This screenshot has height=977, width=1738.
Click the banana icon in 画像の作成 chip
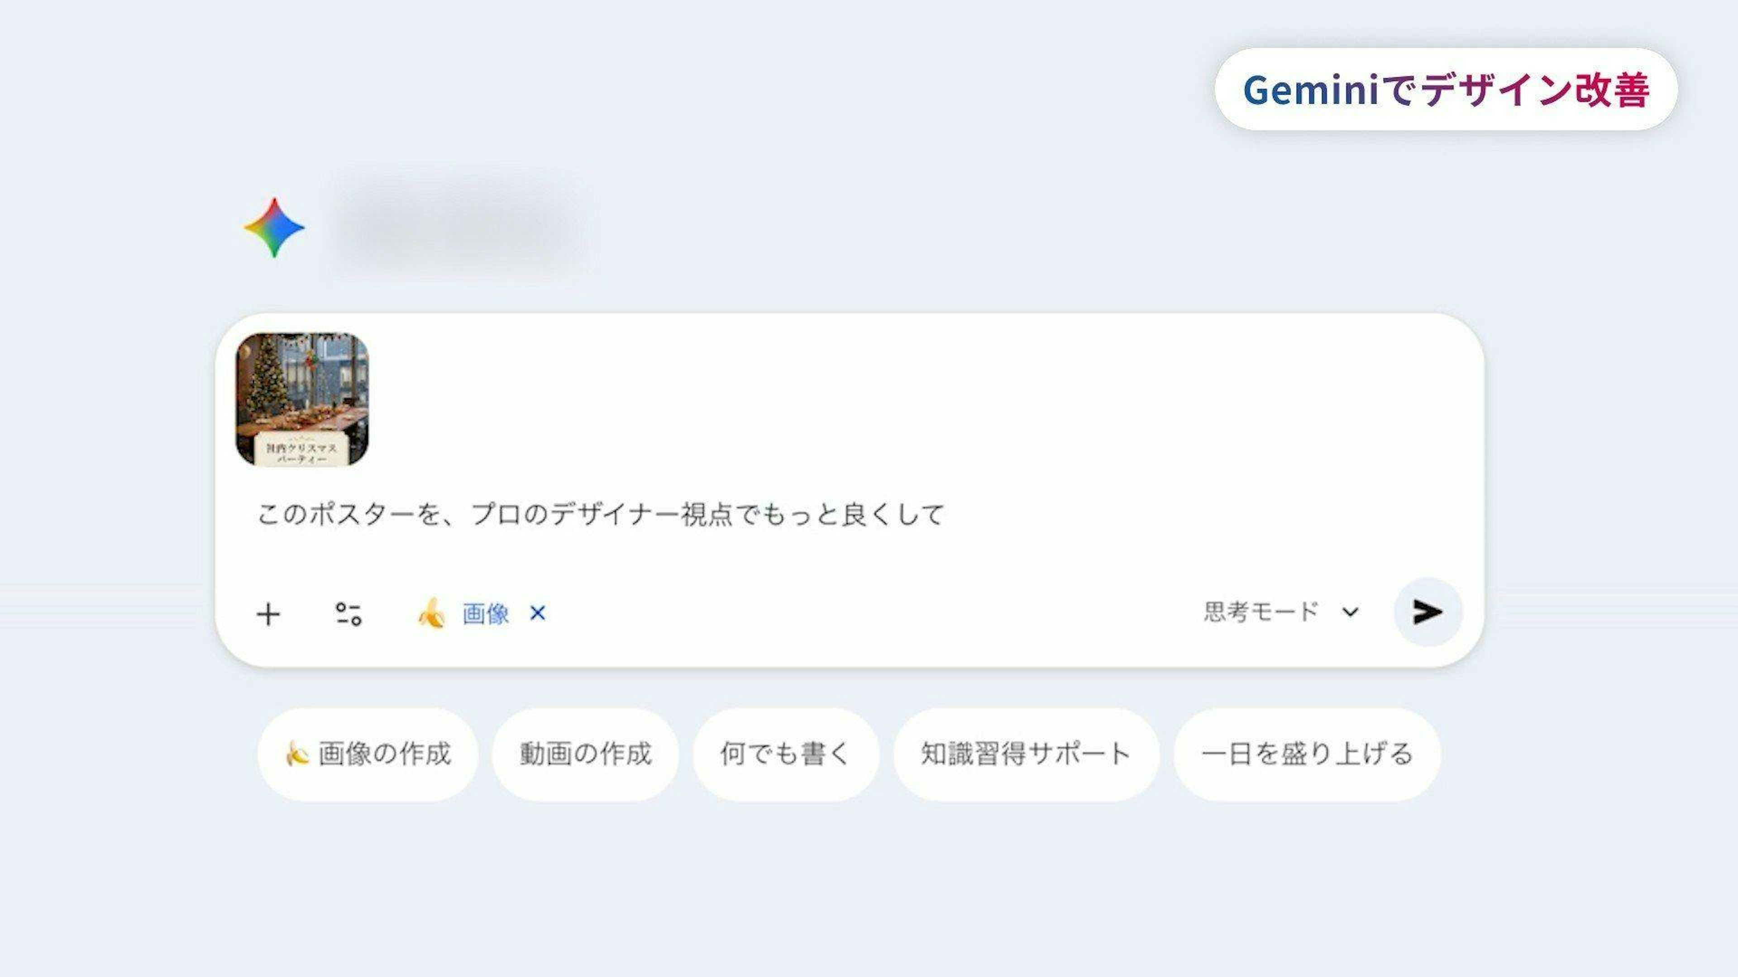click(297, 754)
